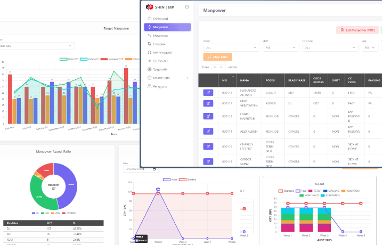Viewport: 382px width, 245px height.
Task: Click the Pengguna users icon
Action: coord(149,86)
